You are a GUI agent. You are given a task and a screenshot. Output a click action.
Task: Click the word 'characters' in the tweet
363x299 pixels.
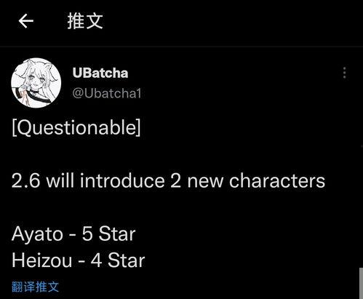[277, 181]
